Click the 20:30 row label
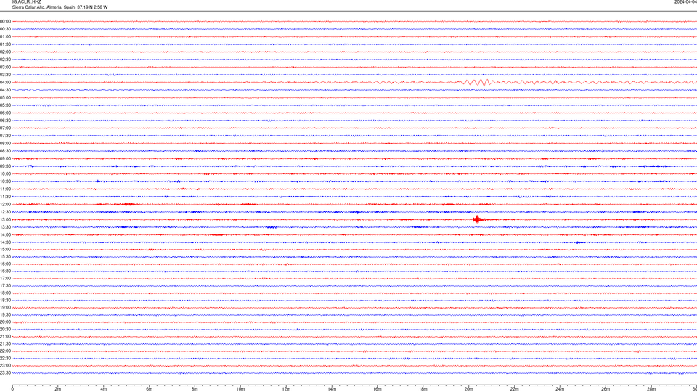Screen dimensions: 697x392 point(5,330)
